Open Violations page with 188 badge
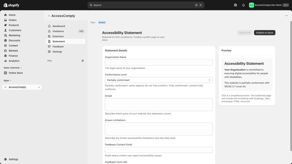 coord(66,31)
